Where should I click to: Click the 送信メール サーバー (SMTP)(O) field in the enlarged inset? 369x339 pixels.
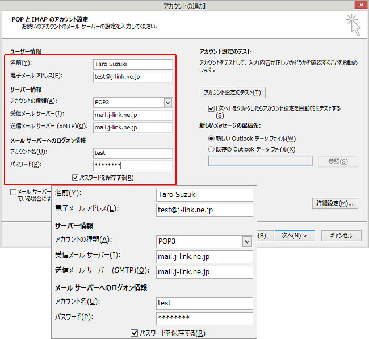[x=204, y=272]
